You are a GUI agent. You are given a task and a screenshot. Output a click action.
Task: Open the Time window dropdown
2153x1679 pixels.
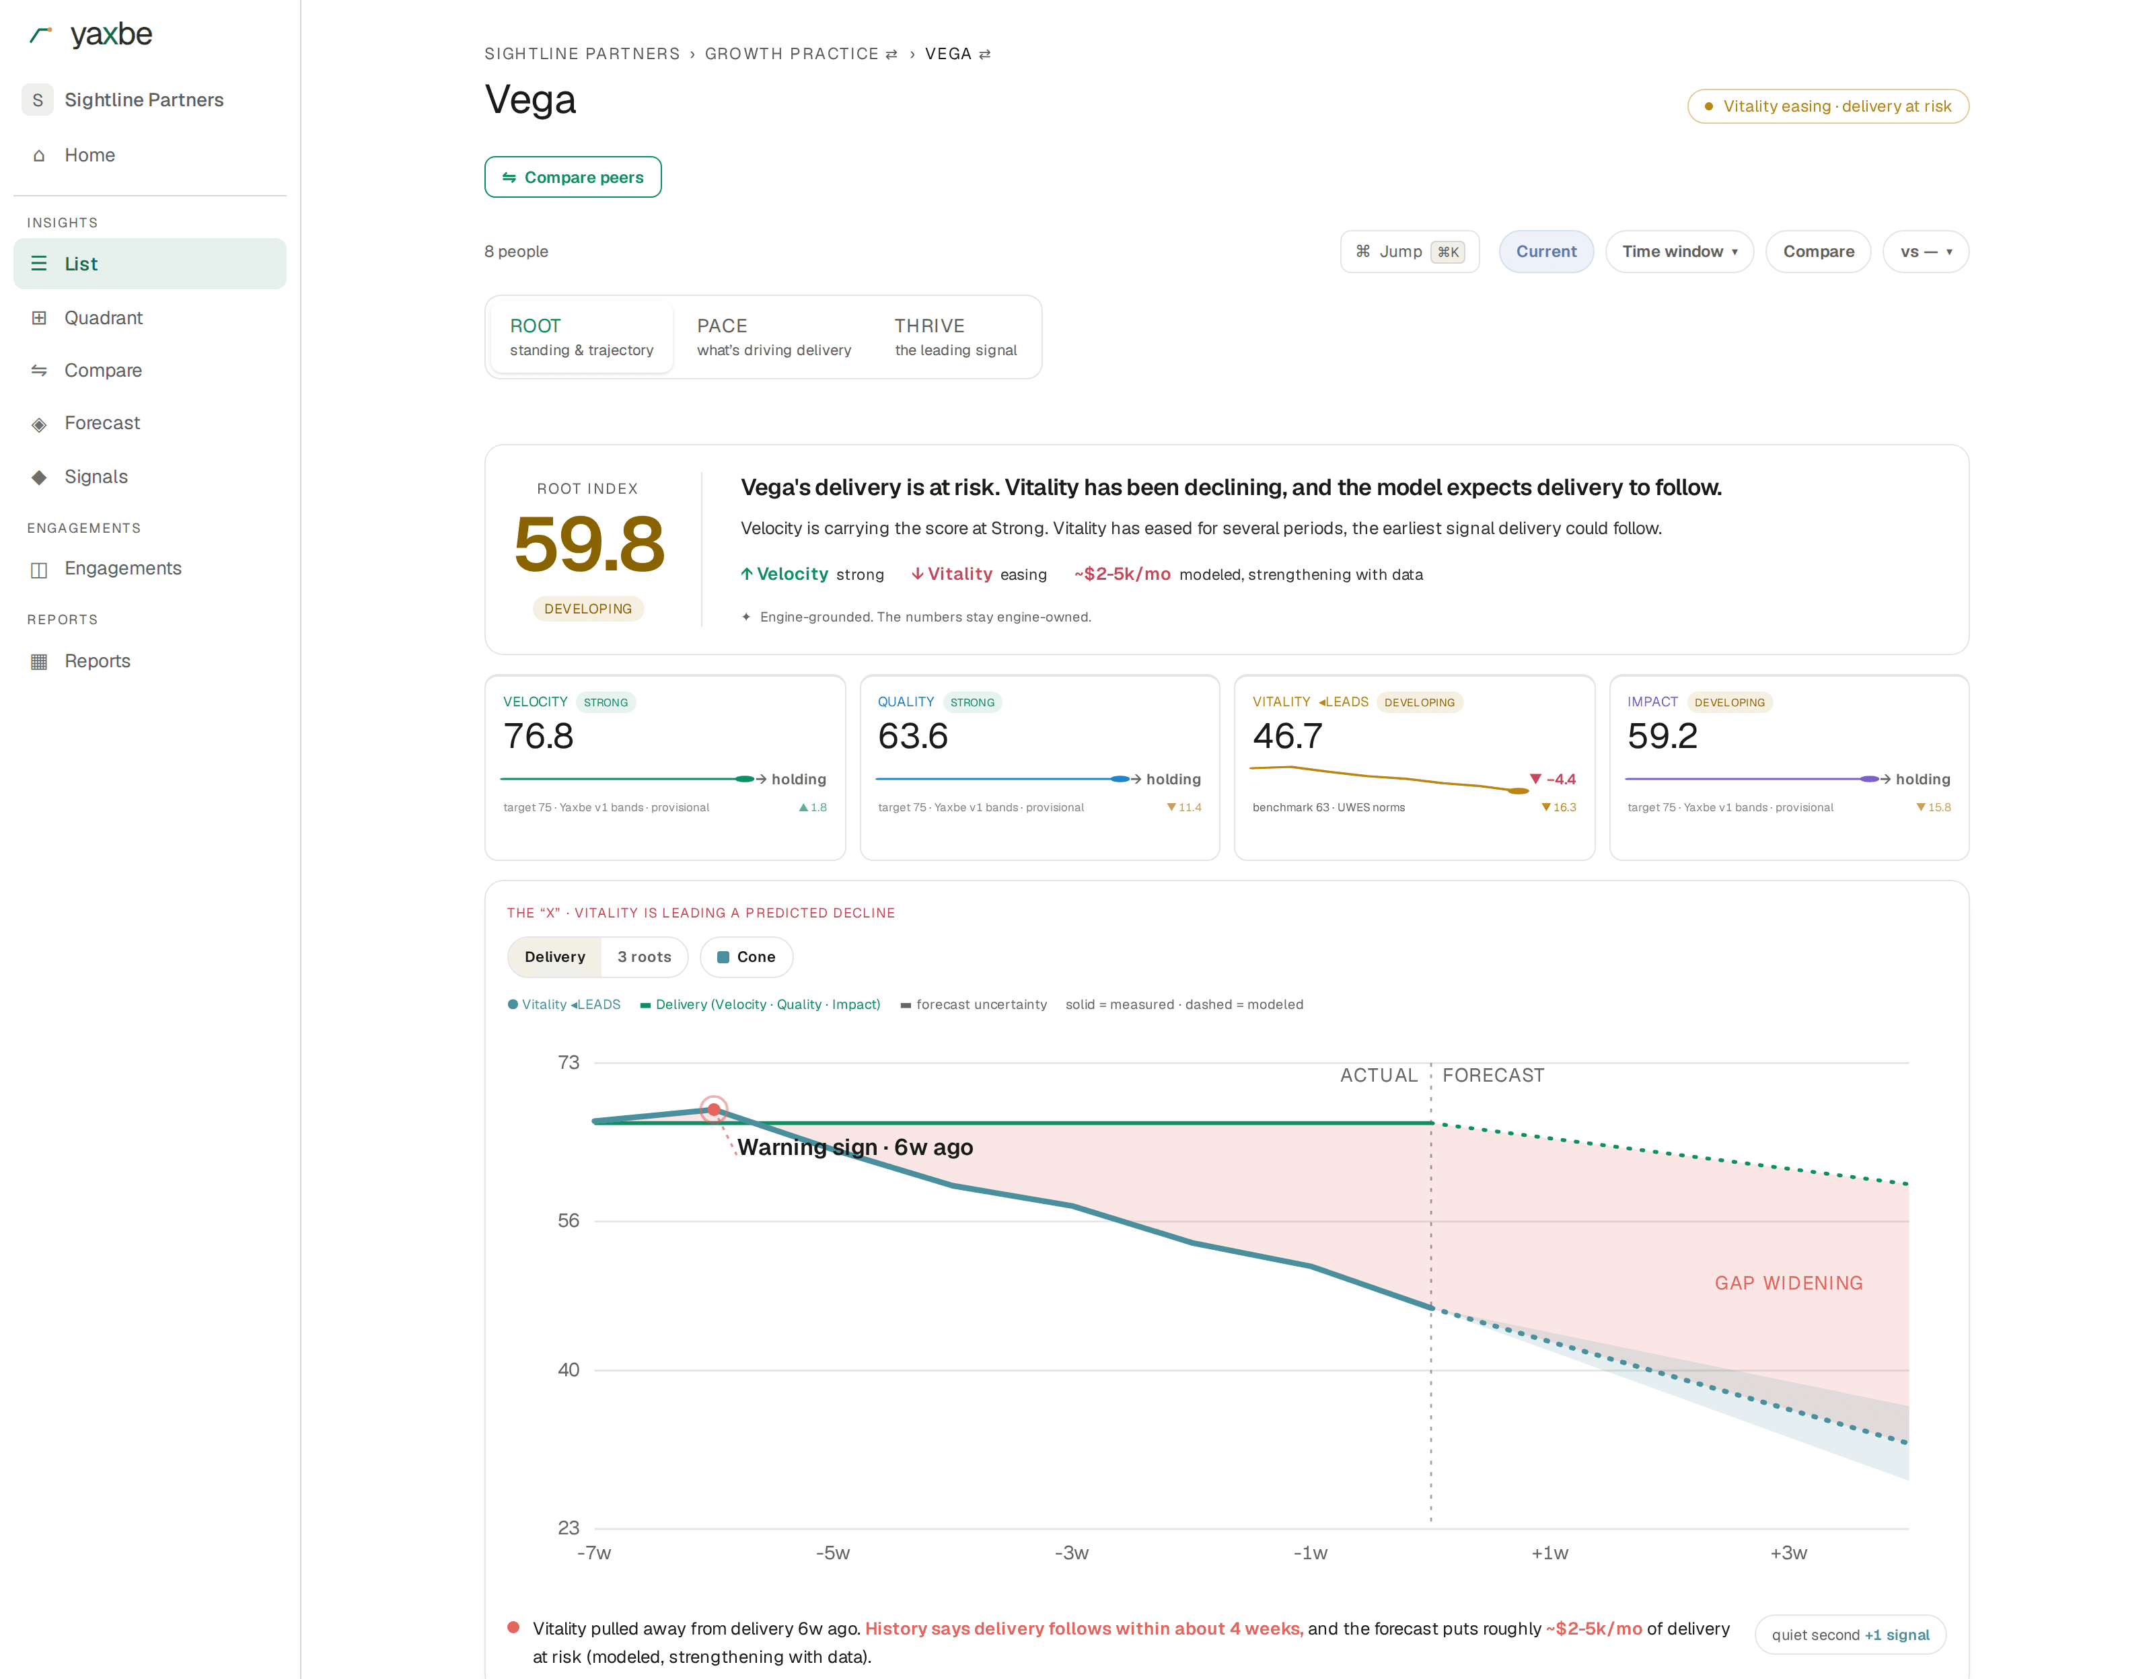[1679, 252]
